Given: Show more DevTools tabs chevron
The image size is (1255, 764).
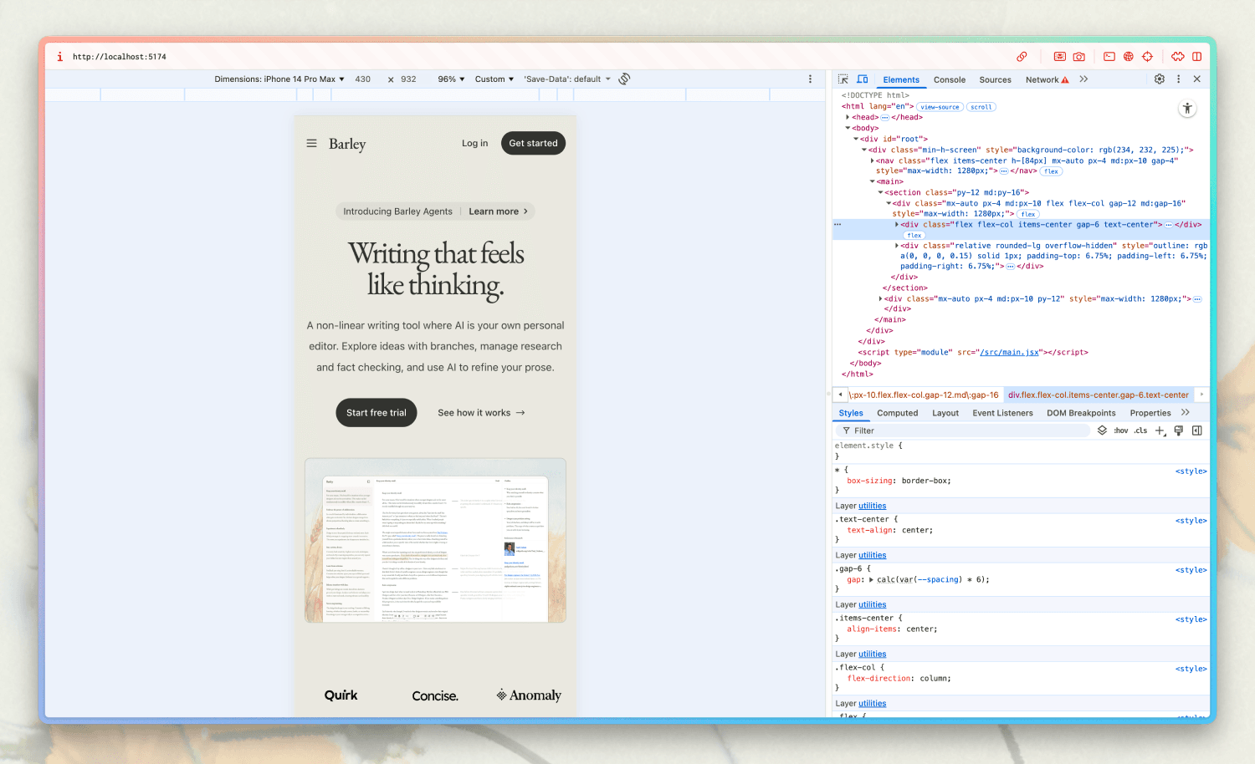Looking at the screenshot, I should tap(1083, 79).
